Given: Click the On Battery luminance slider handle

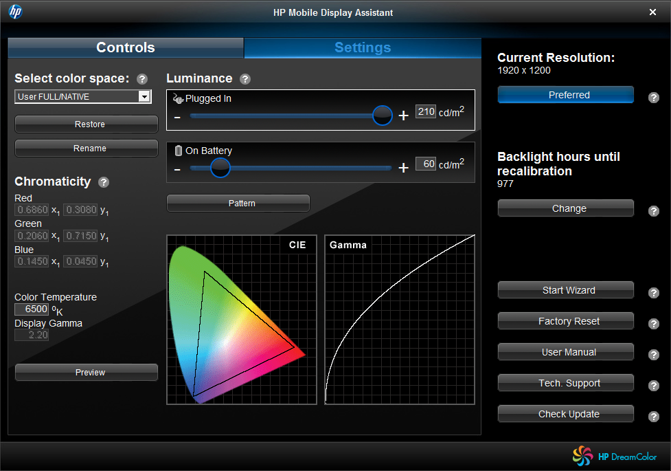Looking at the screenshot, I should (220, 168).
